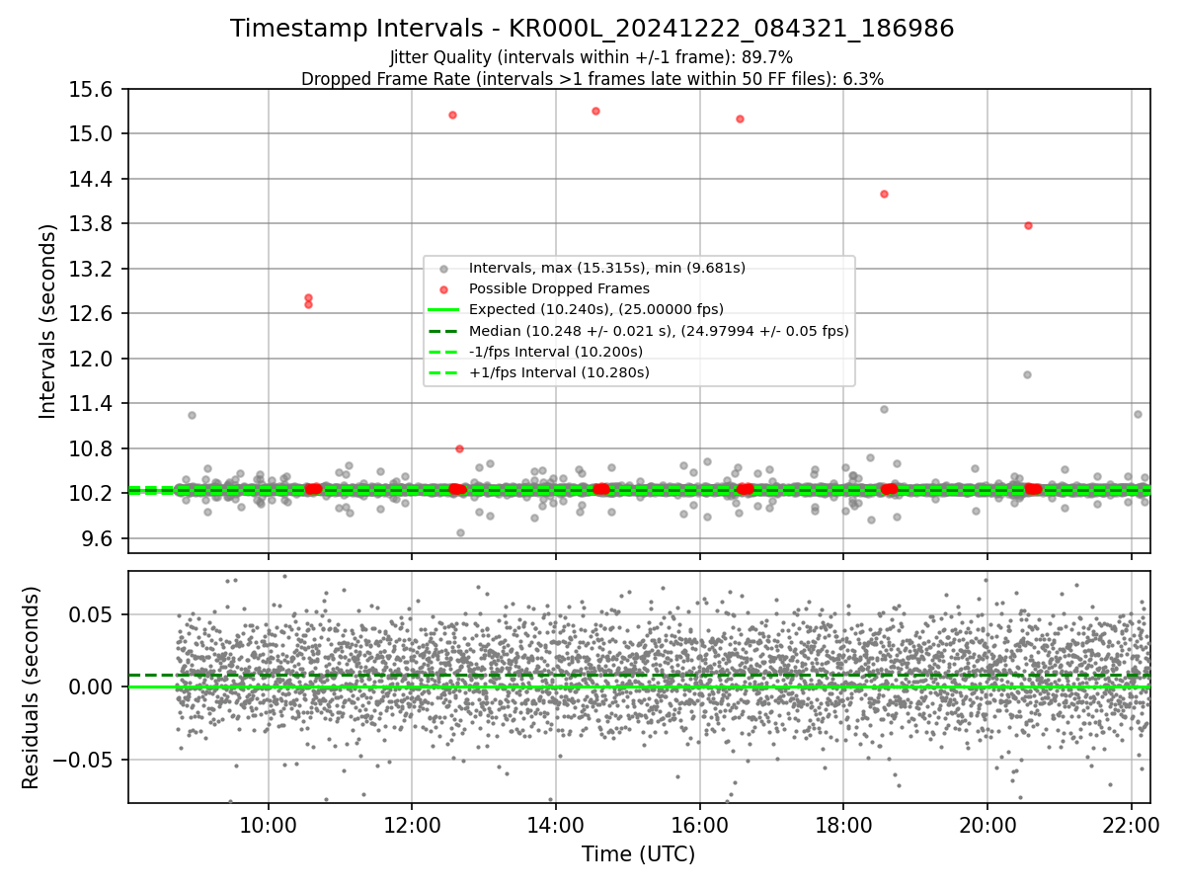Click the 'Residuals (seconds)' y-axis label
Viewport: 1185px width, 889px height.
[31, 687]
